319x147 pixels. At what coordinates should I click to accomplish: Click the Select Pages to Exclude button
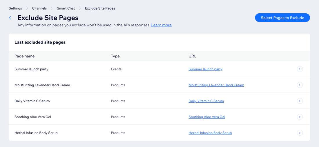(282, 18)
